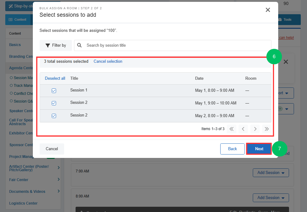Open the Content tab
The height and width of the screenshot is (212, 307).
tap(18, 19)
